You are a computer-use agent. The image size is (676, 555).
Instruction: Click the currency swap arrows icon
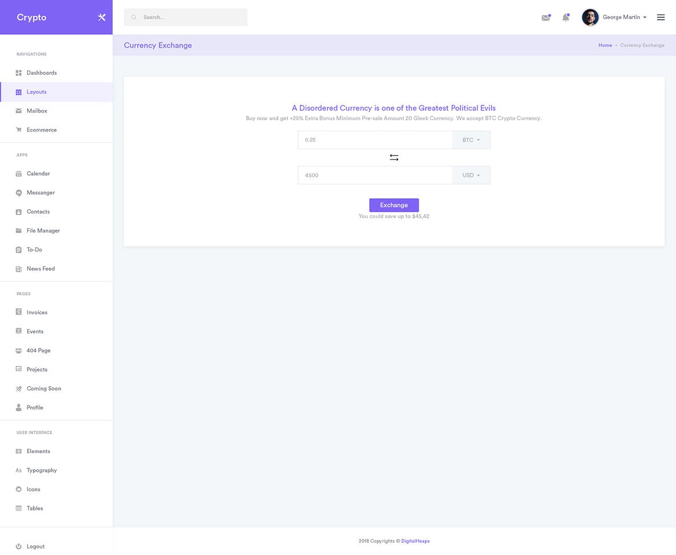tap(394, 157)
